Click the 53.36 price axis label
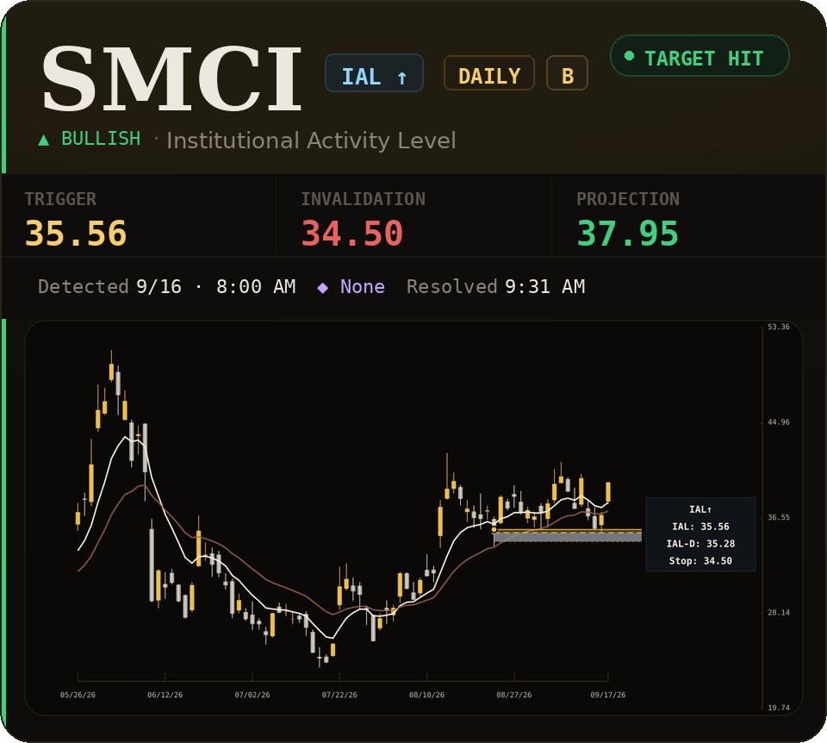Screen dimensions: 827x743 [779, 328]
